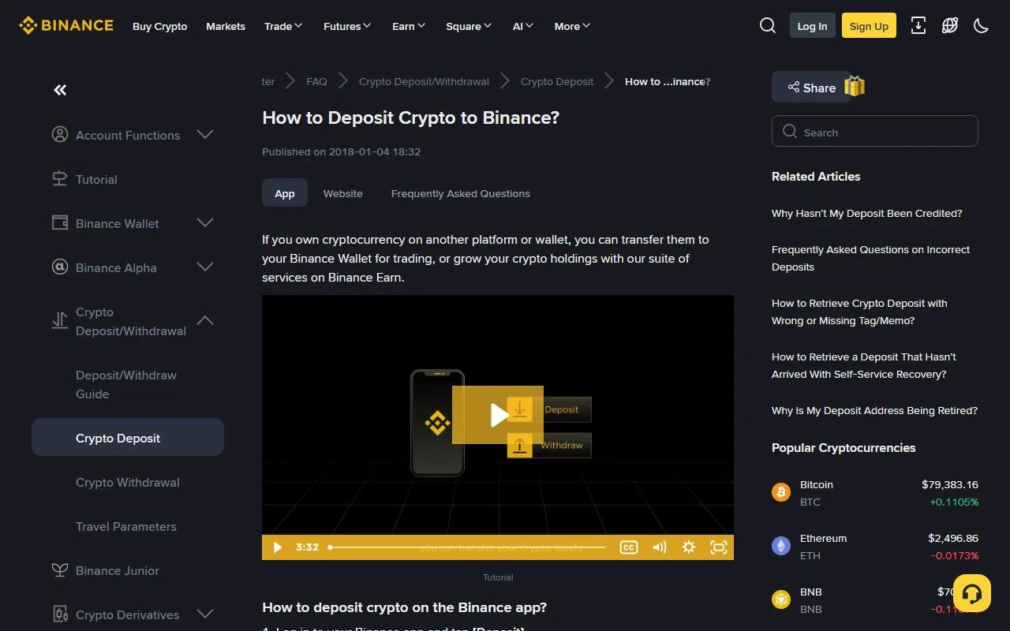The image size is (1010, 631).
Task: Click the download app icon
Action: [x=918, y=26]
